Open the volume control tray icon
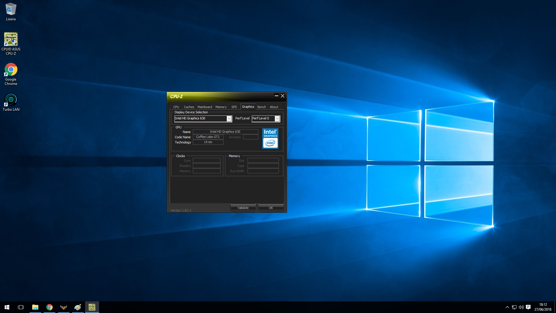Viewport: 556px width, 313px height. click(x=521, y=307)
